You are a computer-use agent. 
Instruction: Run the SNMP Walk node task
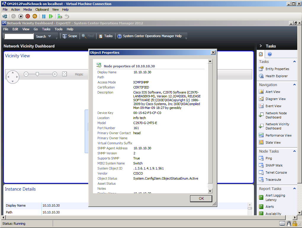[x=274, y=165]
